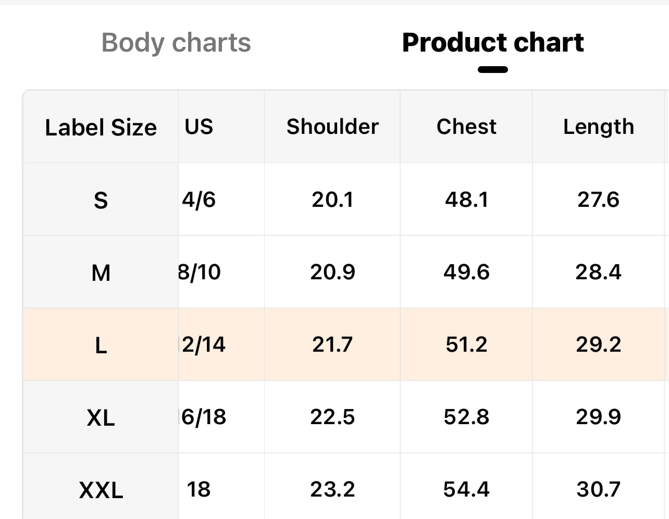Click the Label Size column header
The width and height of the screenshot is (669, 519).
[x=101, y=128]
